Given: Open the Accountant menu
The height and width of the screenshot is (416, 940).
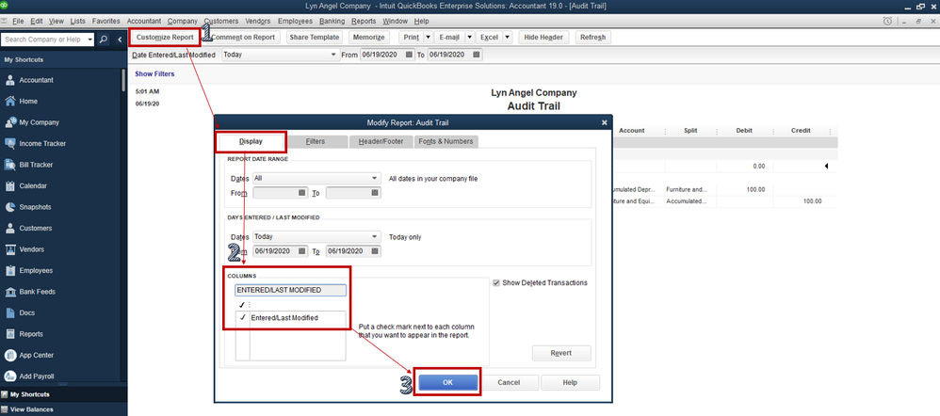Looking at the screenshot, I should tap(144, 21).
